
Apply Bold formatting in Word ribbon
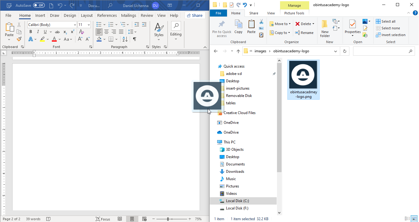pyautogui.click(x=31, y=32)
